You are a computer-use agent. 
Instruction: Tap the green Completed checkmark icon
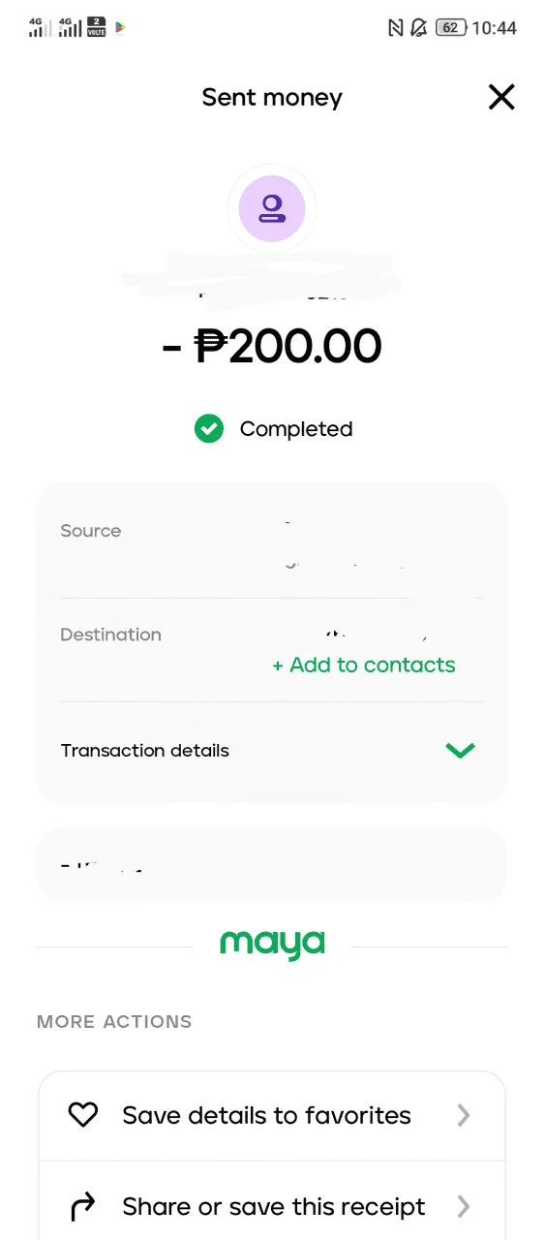[x=209, y=428]
